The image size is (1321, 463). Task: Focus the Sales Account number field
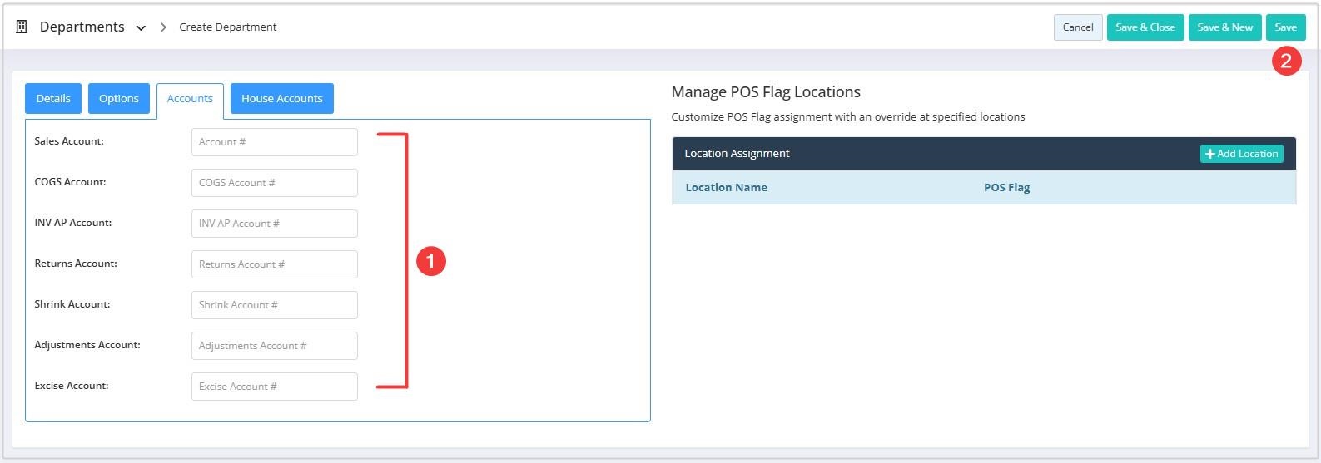click(x=275, y=142)
